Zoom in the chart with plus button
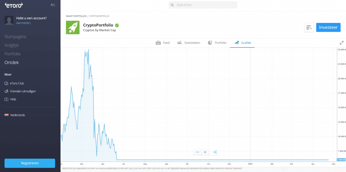Viewport: 346px width, 172px height. 205,152
